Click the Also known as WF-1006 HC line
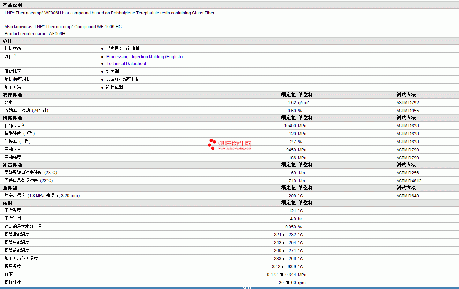Image resolution: width=459 pixels, height=289 pixels. tap(63, 27)
